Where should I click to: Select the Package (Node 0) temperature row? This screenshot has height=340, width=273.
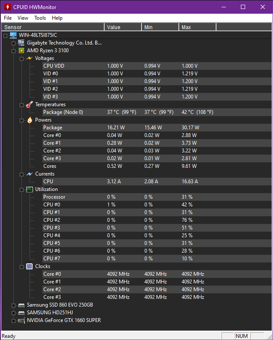pyautogui.click(x=63, y=112)
